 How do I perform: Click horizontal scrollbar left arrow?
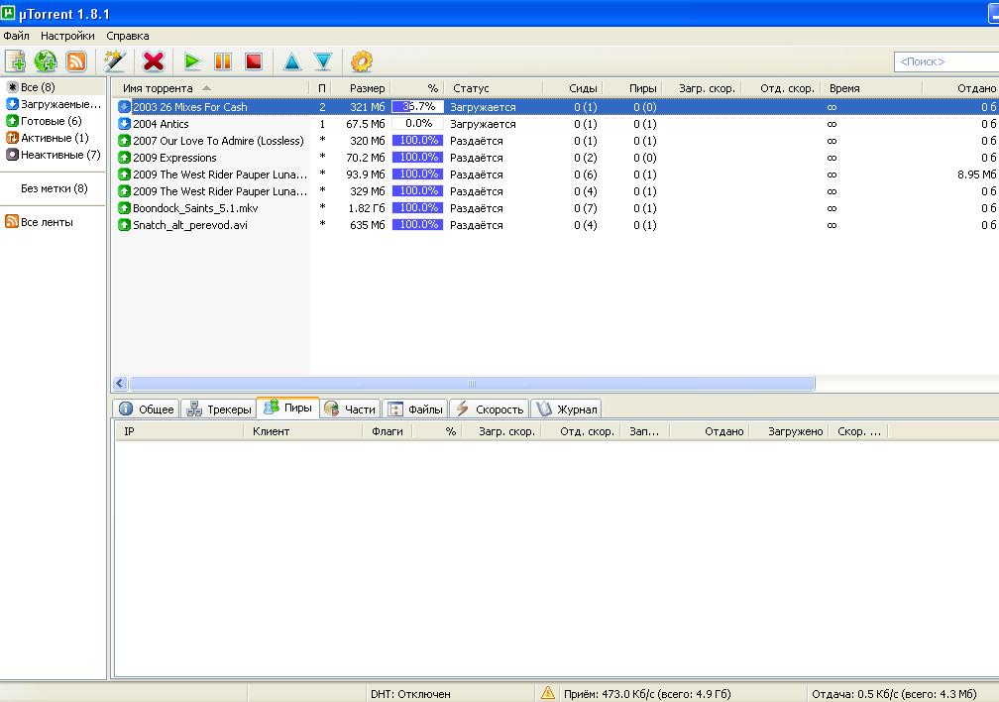coord(120,383)
